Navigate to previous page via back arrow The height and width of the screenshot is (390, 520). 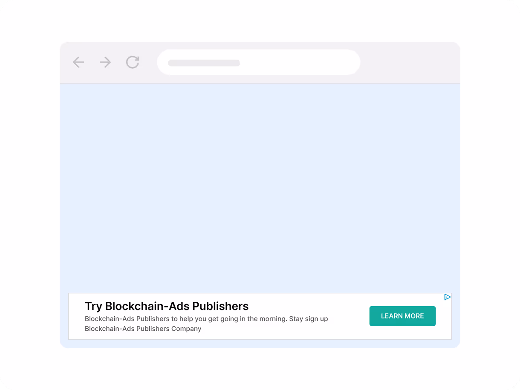78,62
